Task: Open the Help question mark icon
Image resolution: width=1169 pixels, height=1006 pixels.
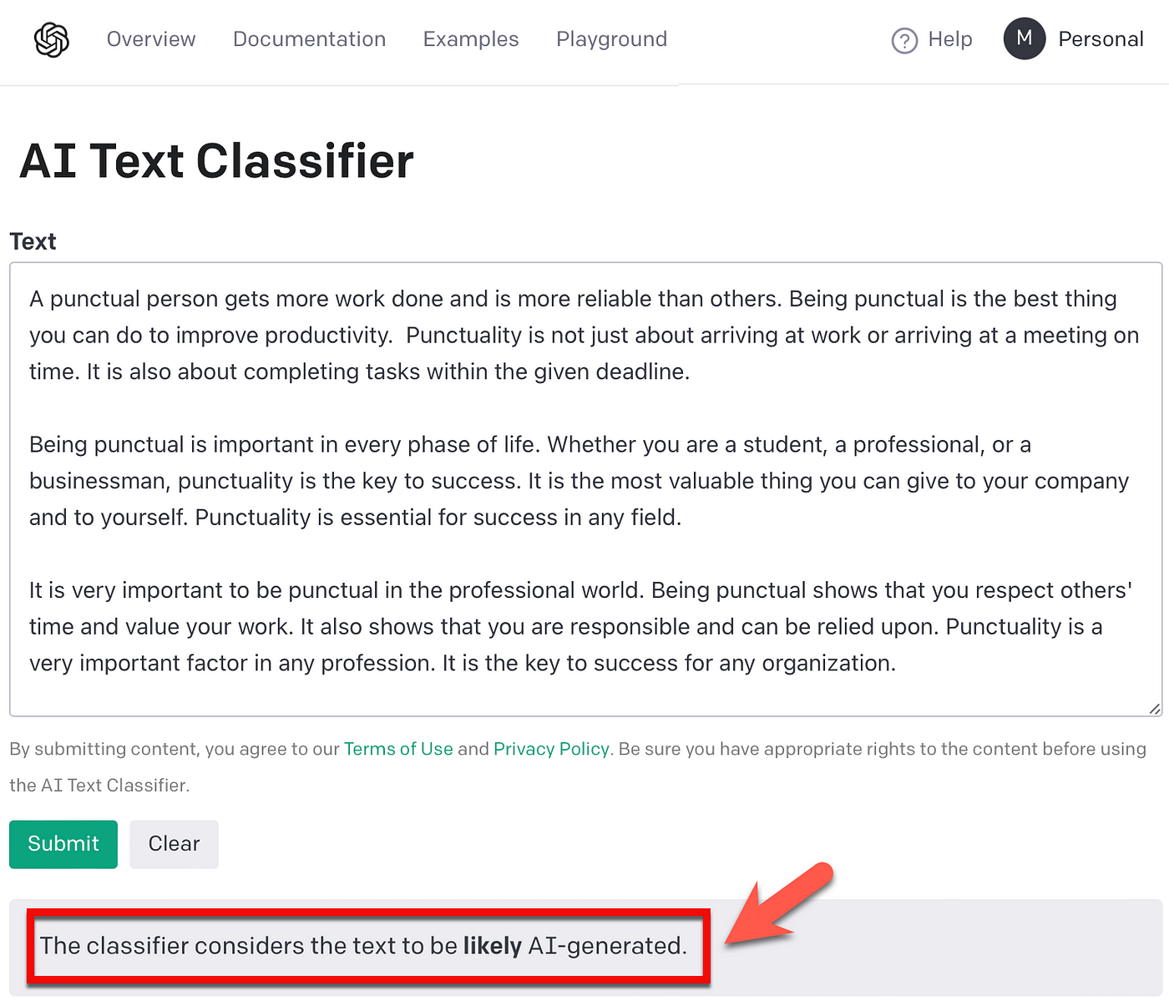Action: click(904, 40)
